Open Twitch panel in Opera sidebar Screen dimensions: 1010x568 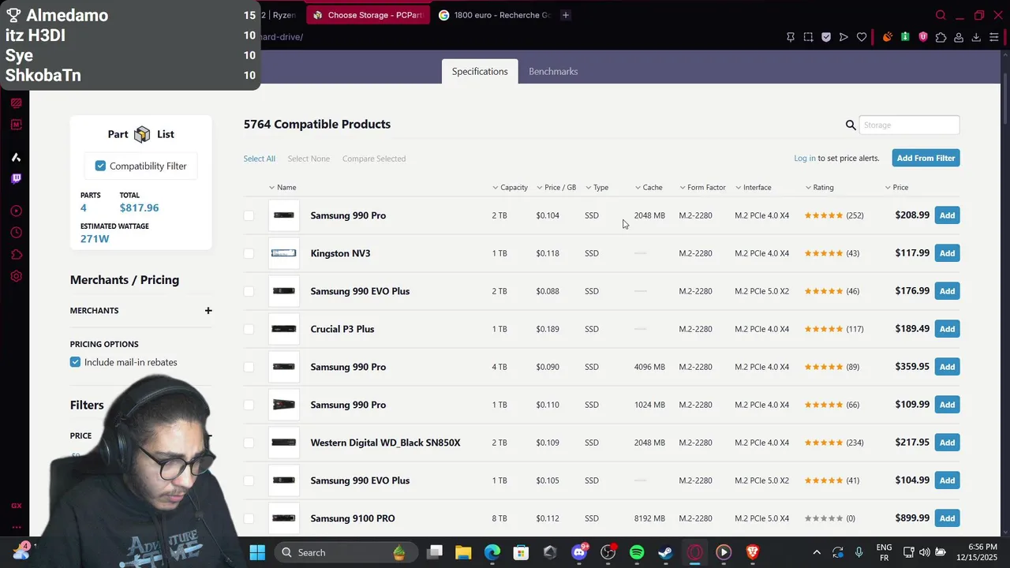16,178
